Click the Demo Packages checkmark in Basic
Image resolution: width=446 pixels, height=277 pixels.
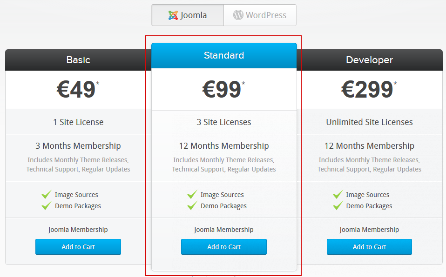pos(46,206)
